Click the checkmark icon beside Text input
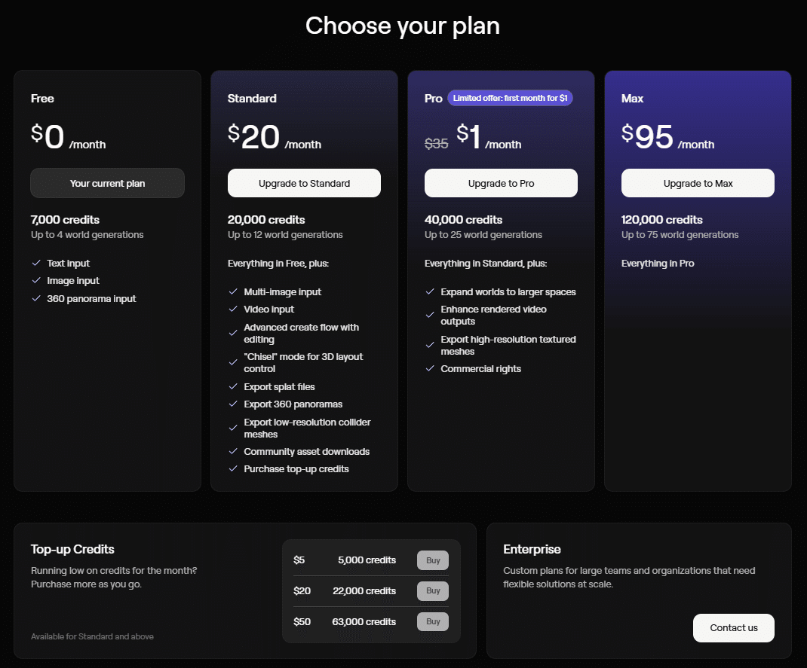Screen dimensions: 807x668 (36, 263)
